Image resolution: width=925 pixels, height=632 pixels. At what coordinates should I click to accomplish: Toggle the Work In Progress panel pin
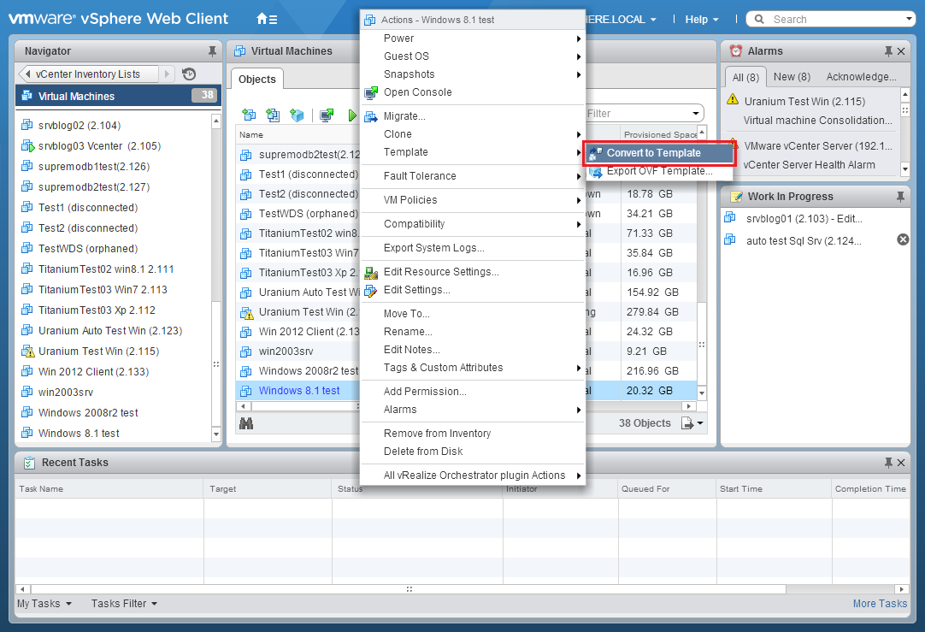tap(900, 197)
